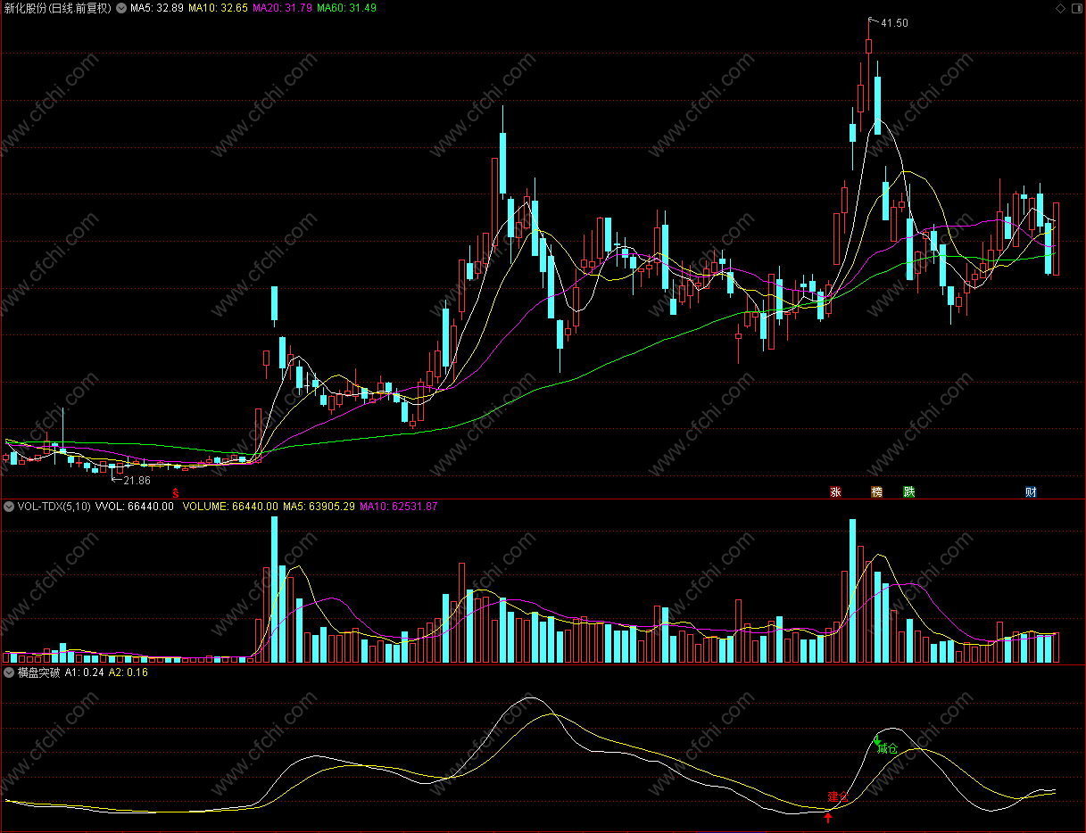Click the orange 榜 marker icon
The image size is (1086, 833).
pyautogui.click(x=876, y=491)
